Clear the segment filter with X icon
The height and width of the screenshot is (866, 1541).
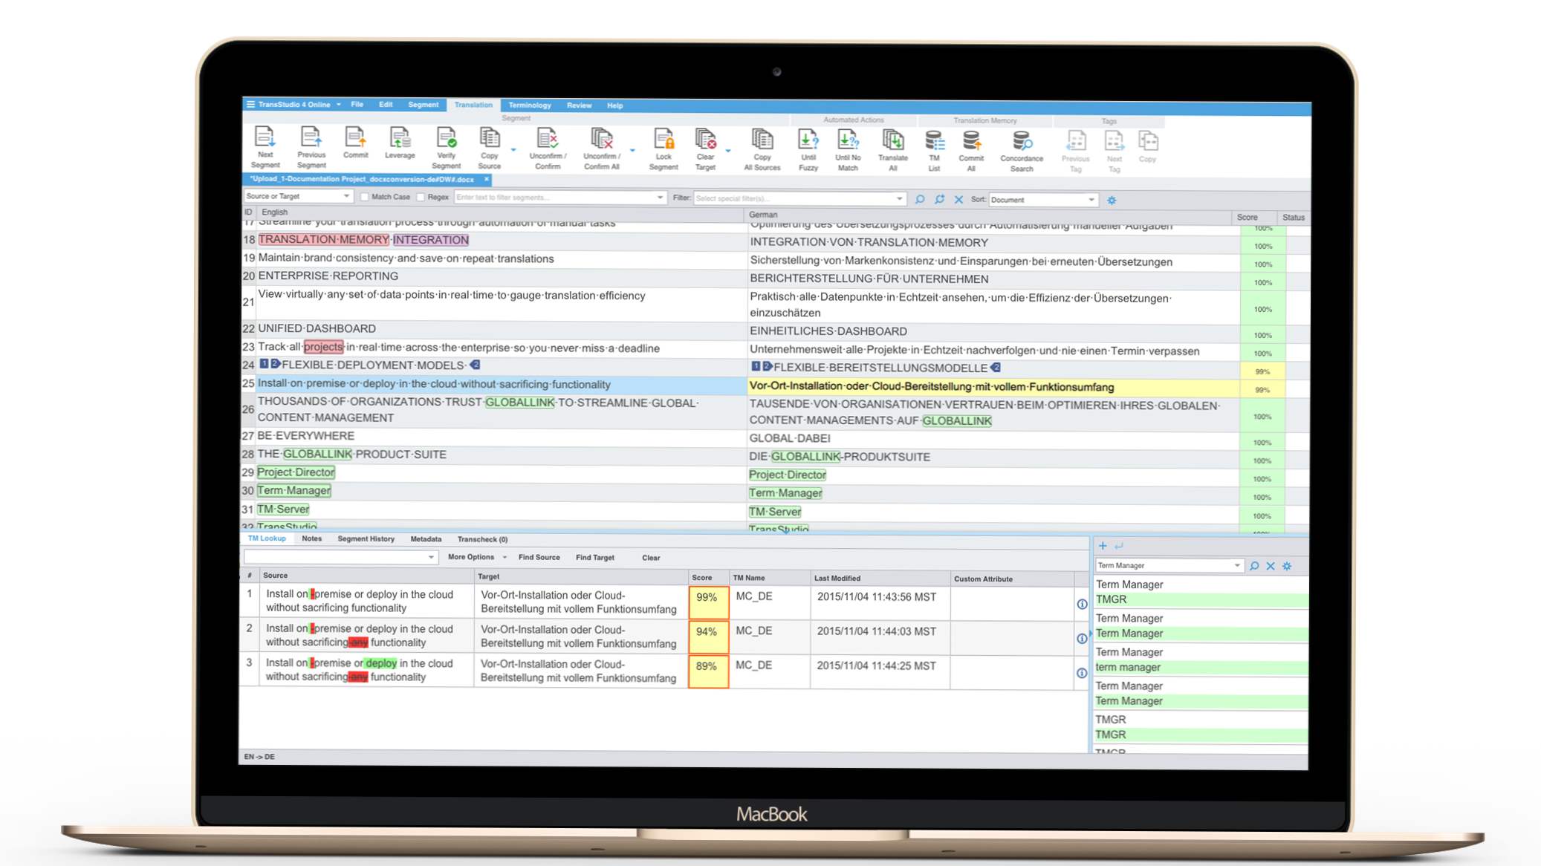pos(958,199)
